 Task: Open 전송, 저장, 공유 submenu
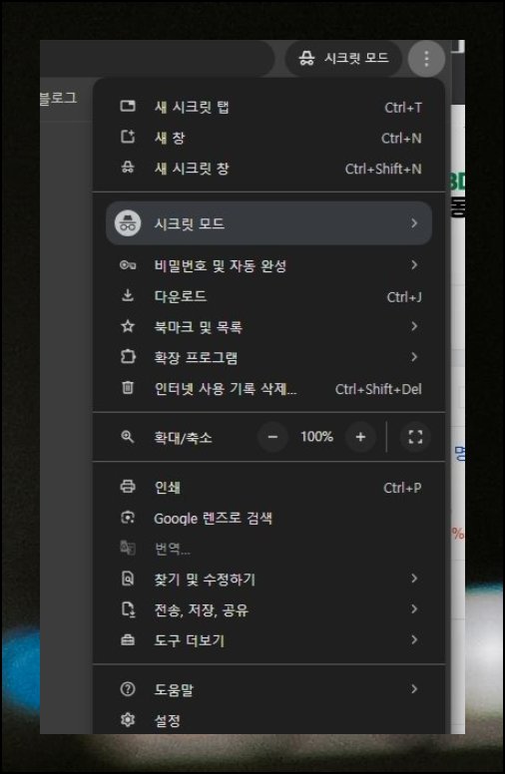(268, 610)
